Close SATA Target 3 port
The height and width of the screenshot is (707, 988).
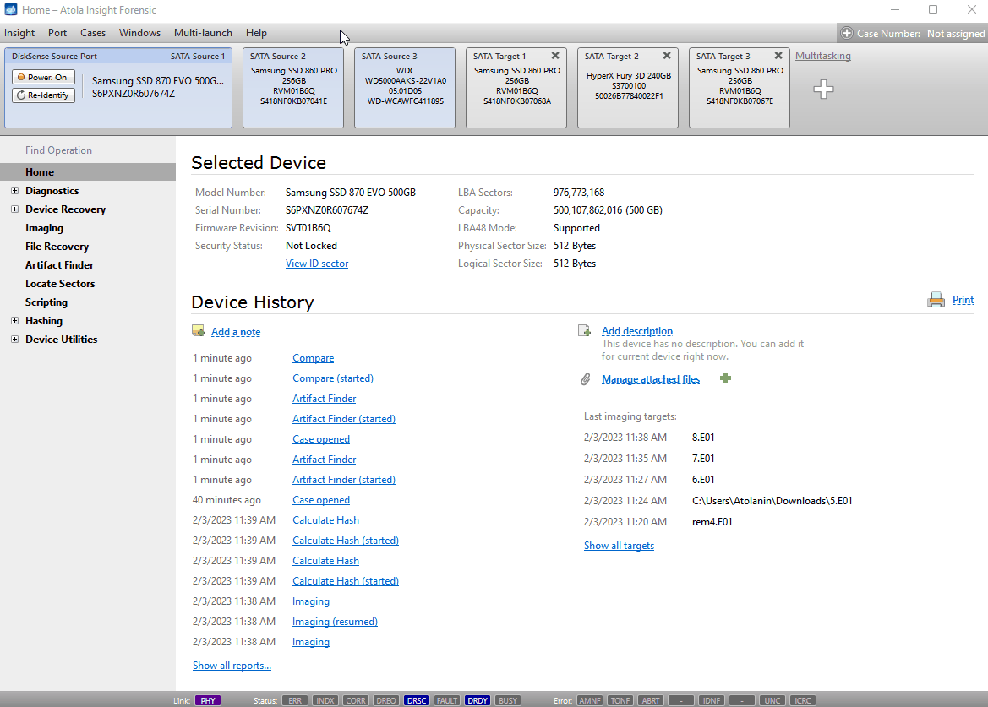(x=778, y=56)
